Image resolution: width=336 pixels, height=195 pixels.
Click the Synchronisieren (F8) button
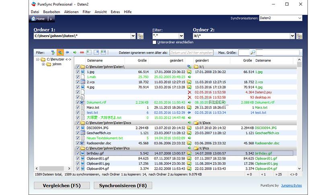click(123, 186)
